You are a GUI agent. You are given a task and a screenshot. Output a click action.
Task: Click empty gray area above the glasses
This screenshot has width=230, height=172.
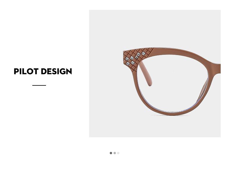155,28
